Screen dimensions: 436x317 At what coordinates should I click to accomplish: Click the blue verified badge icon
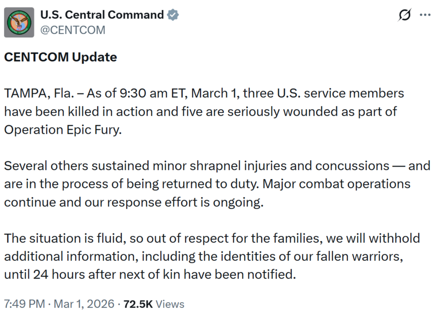(x=173, y=15)
